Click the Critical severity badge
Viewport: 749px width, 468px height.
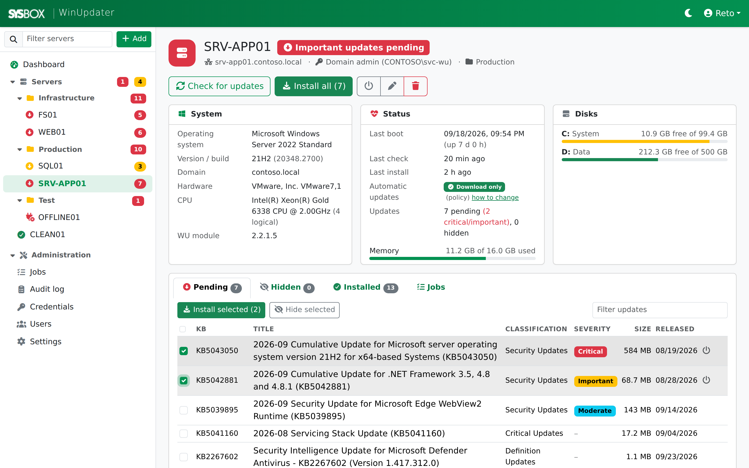(591, 352)
